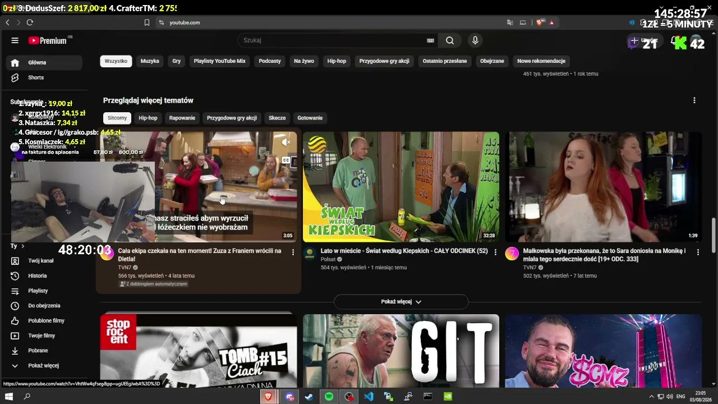The image size is (718, 404).
Task: Open Lato w mieście - Świat według Kiepskich title
Action: [404, 251]
